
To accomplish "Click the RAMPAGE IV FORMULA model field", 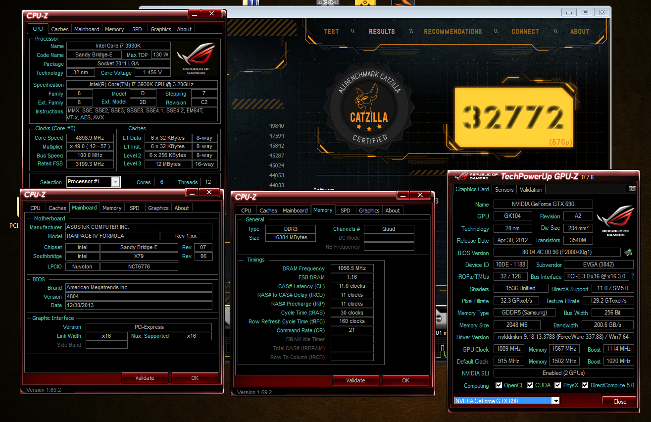I will [x=112, y=236].
